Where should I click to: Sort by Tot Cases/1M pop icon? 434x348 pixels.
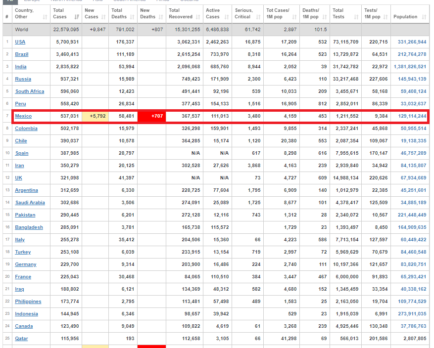(294, 17)
